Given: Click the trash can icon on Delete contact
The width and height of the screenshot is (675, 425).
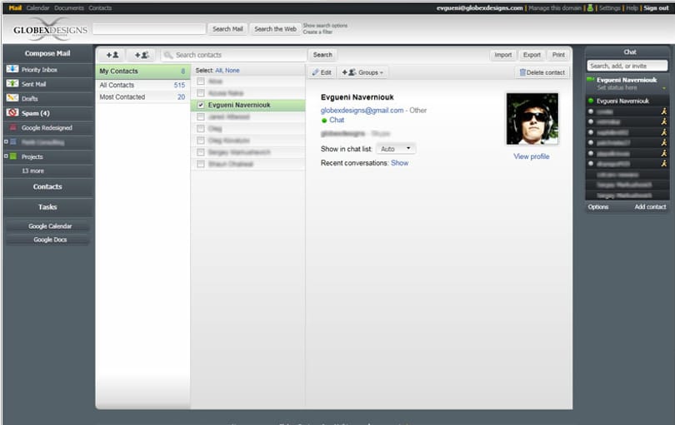Looking at the screenshot, I should point(522,72).
